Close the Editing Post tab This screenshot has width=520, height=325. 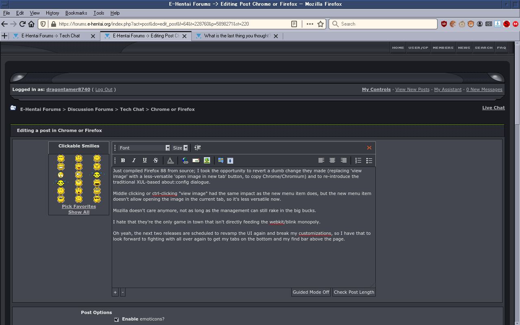click(x=184, y=36)
